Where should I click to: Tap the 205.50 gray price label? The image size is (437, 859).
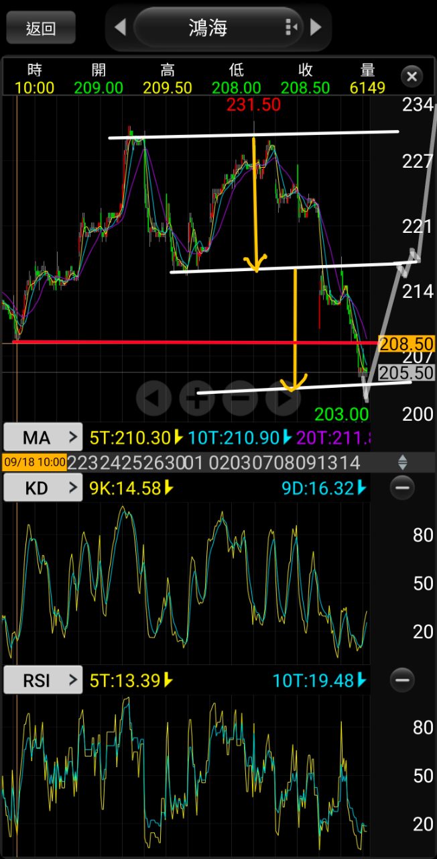click(x=407, y=372)
